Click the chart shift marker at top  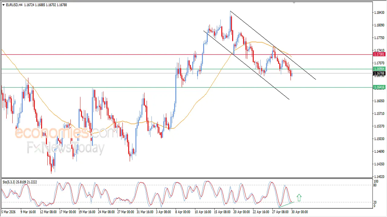tap(294, 3)
